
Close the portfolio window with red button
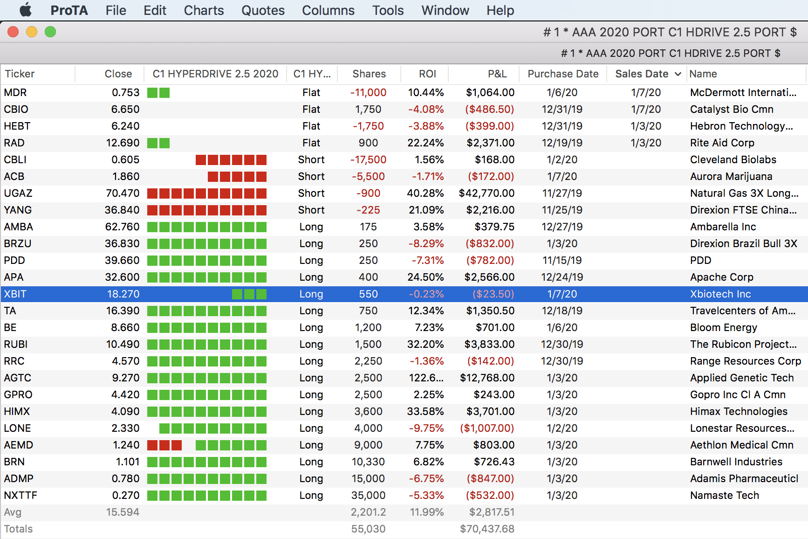coord(13,32)
